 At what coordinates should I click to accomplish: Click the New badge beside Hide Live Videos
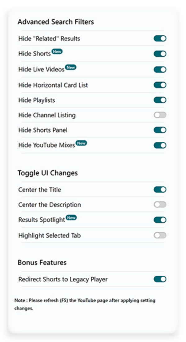coord(70,67)
